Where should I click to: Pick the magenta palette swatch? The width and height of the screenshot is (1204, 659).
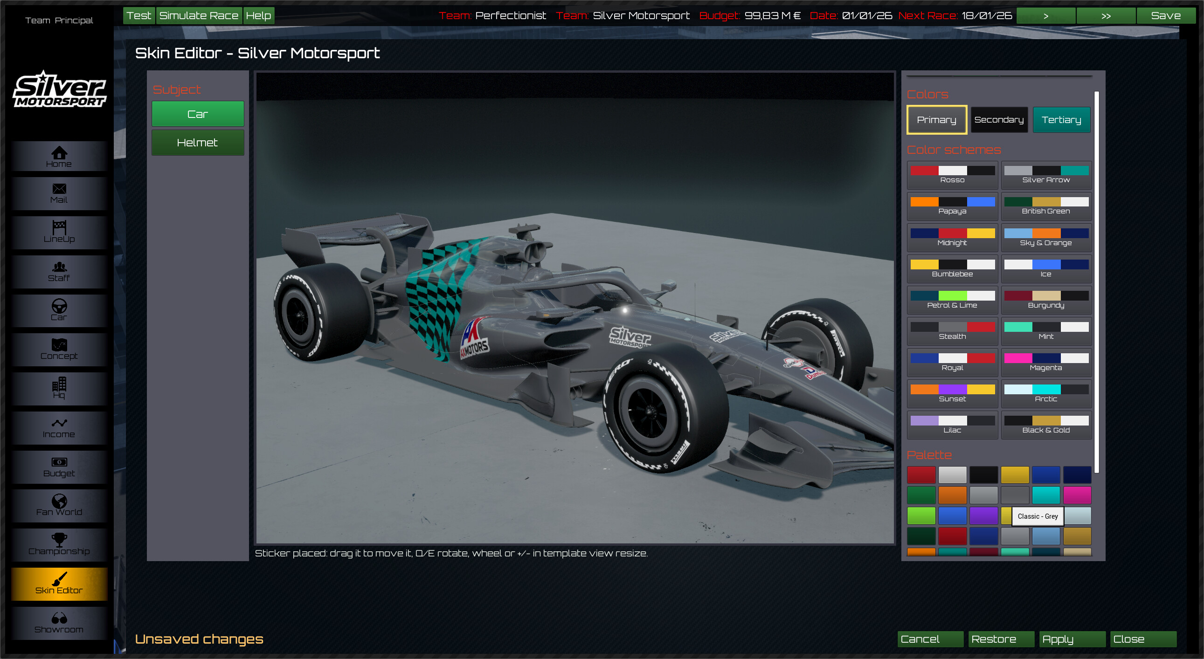pos(1077,495)
